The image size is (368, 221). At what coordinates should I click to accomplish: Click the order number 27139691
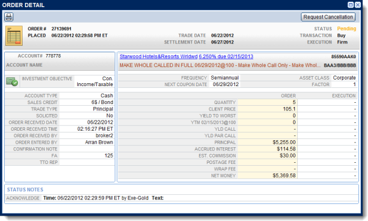(x=61, y=29)
